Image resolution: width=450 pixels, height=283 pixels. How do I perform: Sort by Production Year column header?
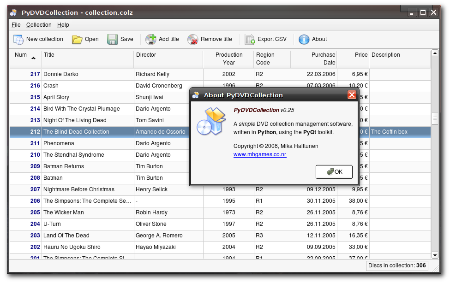point(229,59)
